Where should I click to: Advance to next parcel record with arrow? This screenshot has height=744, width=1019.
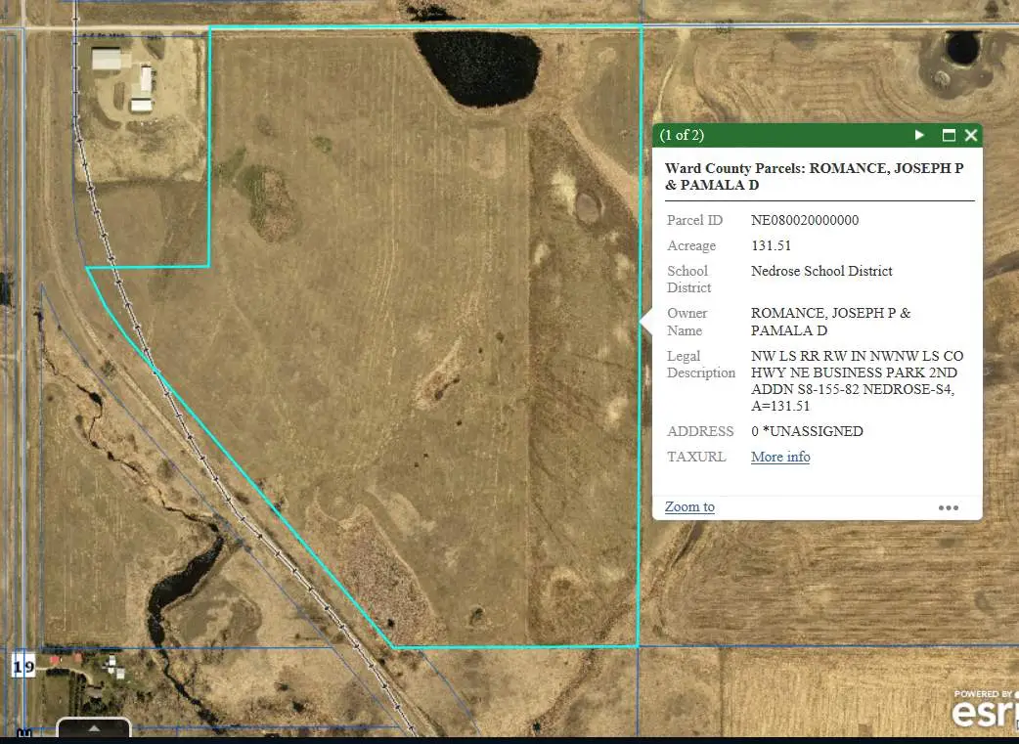[919, 135]
